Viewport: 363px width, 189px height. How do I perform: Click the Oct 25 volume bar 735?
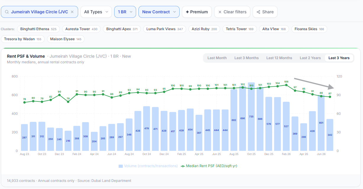251,117
